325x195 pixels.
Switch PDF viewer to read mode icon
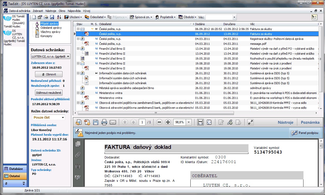click(x=250, y=122)
